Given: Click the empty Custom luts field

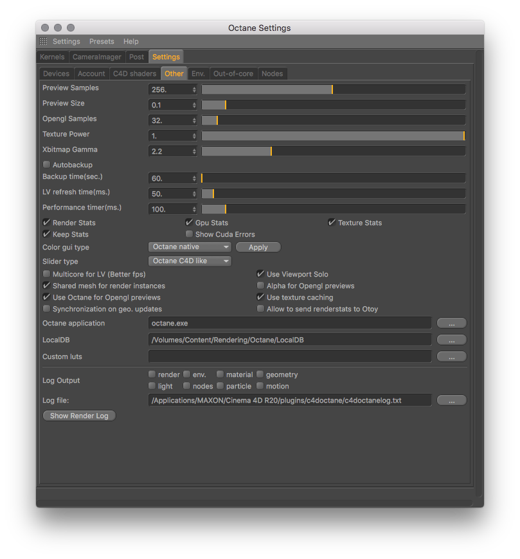Looking at the screenshot, I should tap(290, 356).
